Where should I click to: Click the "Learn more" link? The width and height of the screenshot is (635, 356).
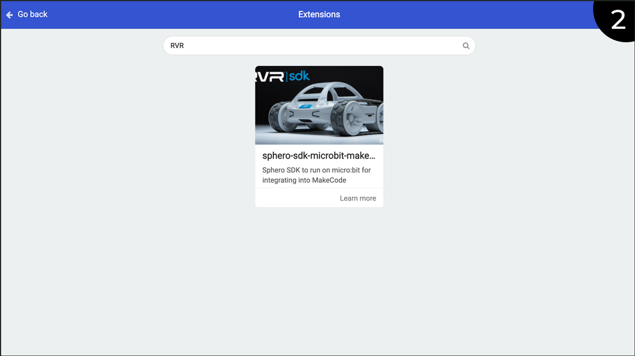(x=358, y=198)
